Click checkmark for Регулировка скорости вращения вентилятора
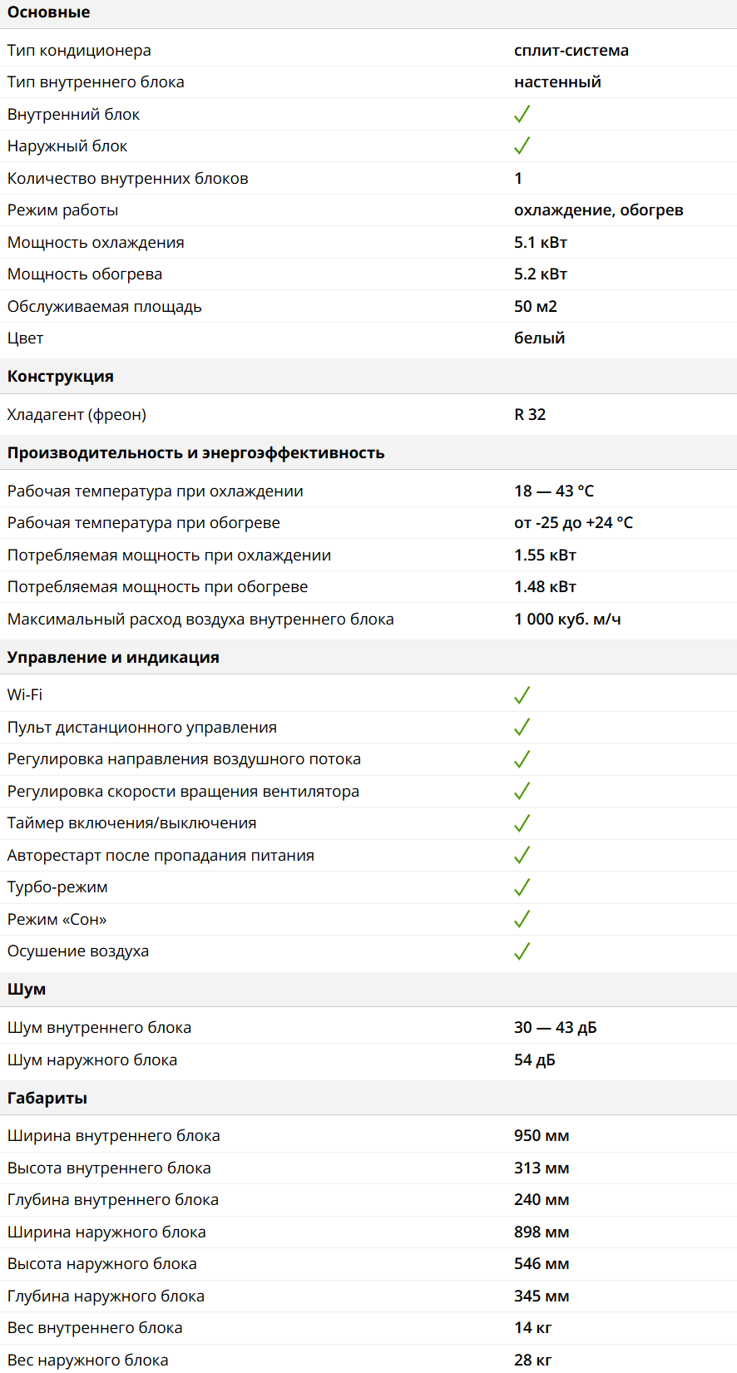The image size is (737, 1373). click(x=522, y=791)
